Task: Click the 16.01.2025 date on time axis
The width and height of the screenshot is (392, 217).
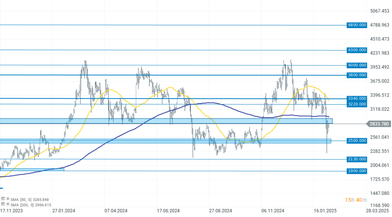Action: tap(325, 211)
